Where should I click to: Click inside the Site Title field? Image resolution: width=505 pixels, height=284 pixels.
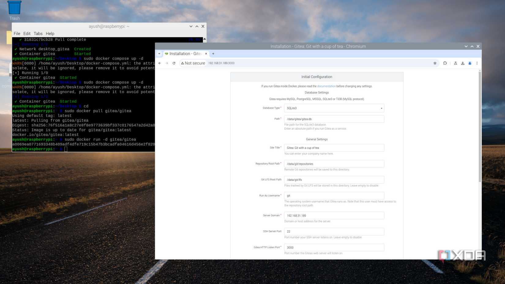(x=334, y=148)
